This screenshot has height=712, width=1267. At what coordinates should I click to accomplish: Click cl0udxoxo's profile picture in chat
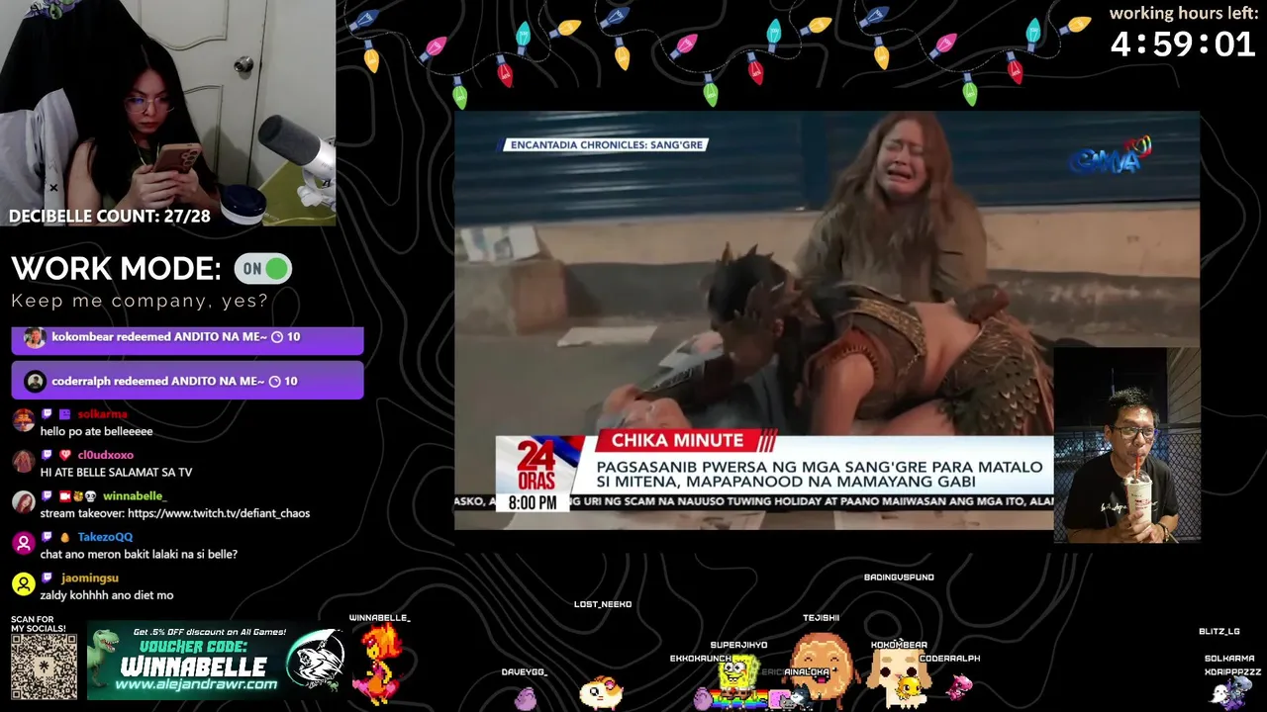point(23,461)
